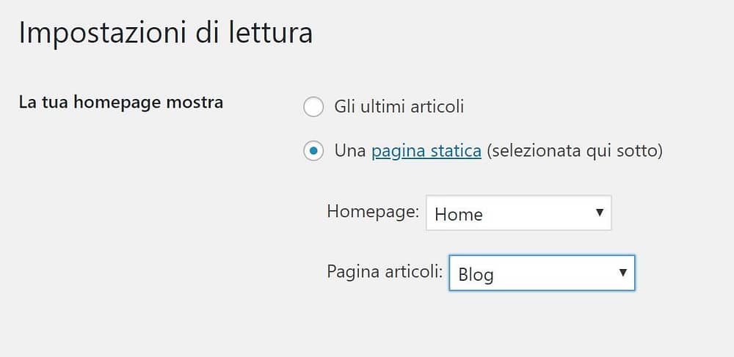734x357 pixels.
Task: Click the "Home" value in the Homepage select
Action: 459,215
